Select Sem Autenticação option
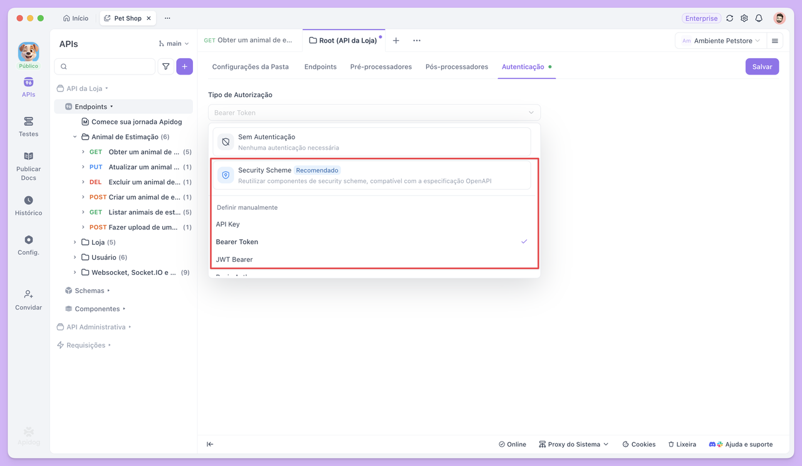This screenshot has width=802, height=466. [x=372, y=142]
